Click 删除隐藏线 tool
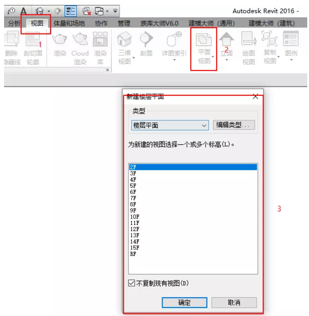The height and width of the screenshot is (316, 309). [12, 48]
